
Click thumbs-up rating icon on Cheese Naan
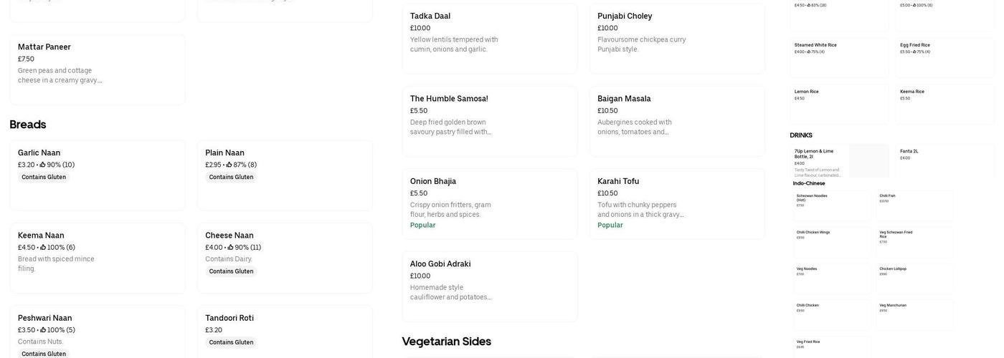tap(231, 248)
